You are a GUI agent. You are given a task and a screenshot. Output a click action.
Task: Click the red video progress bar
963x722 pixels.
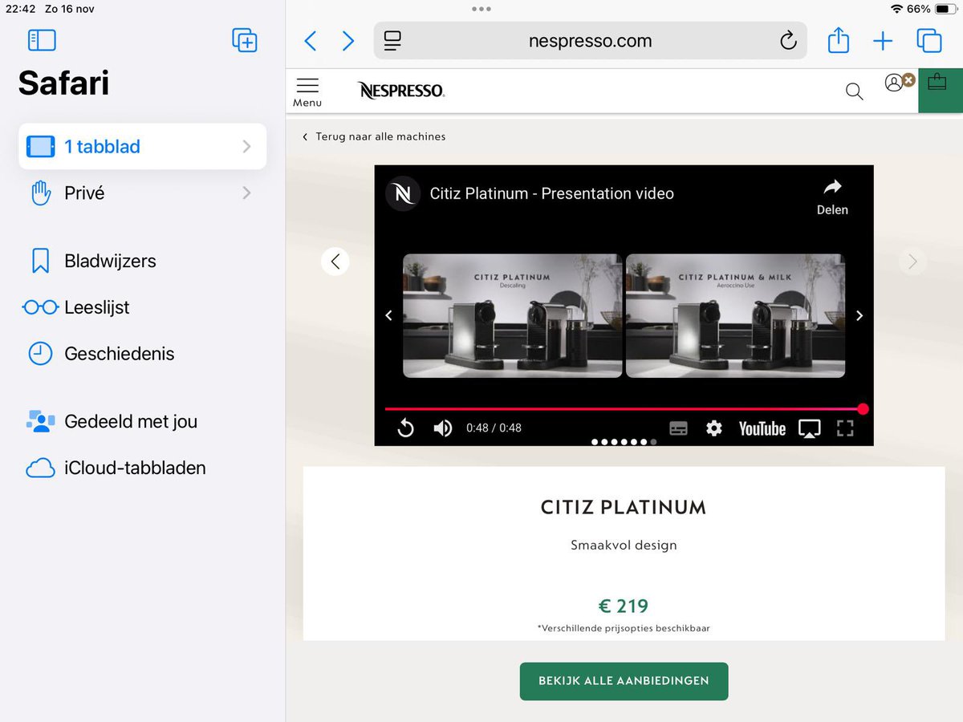[624, 409]
